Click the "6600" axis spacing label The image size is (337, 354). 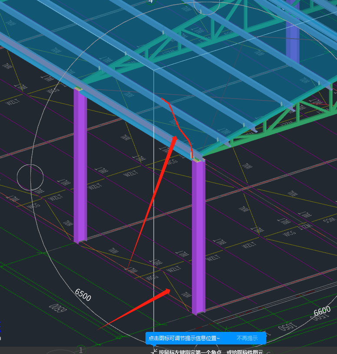[322, 311]
